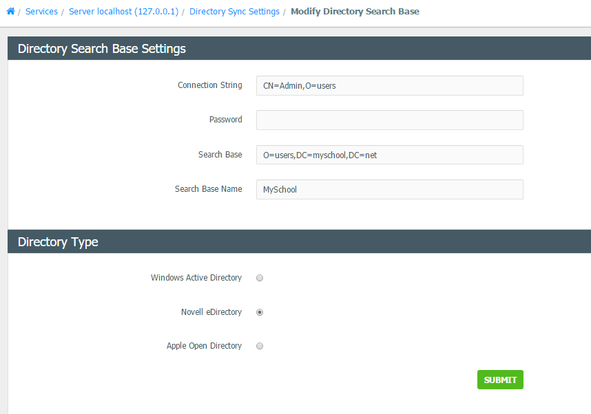
Task: Open the Services breadcrumb link
Action: [x=41, y=12]
